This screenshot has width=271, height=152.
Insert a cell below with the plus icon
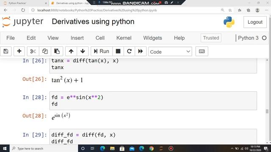(19, 51)
